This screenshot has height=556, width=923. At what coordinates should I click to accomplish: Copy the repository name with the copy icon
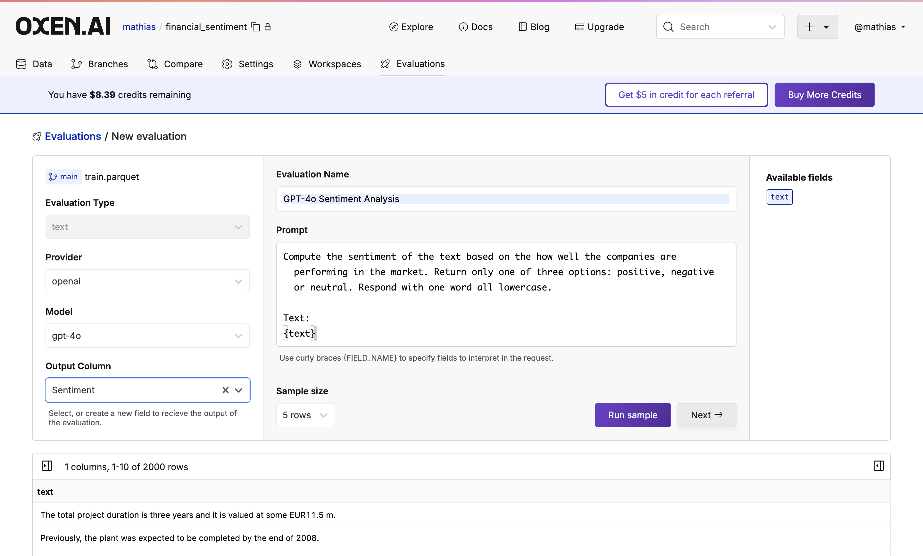click(x=255, y=27)
